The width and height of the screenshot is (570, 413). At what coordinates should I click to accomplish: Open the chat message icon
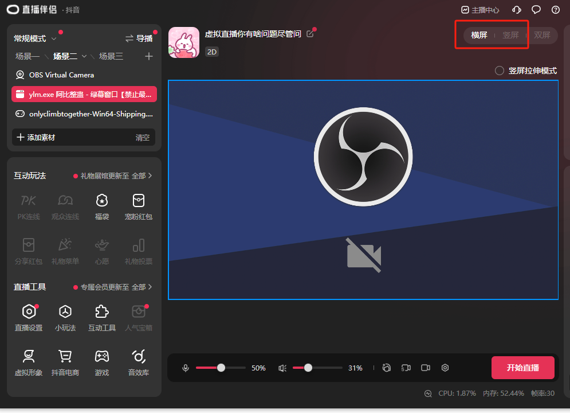click(x=536, y=10)
